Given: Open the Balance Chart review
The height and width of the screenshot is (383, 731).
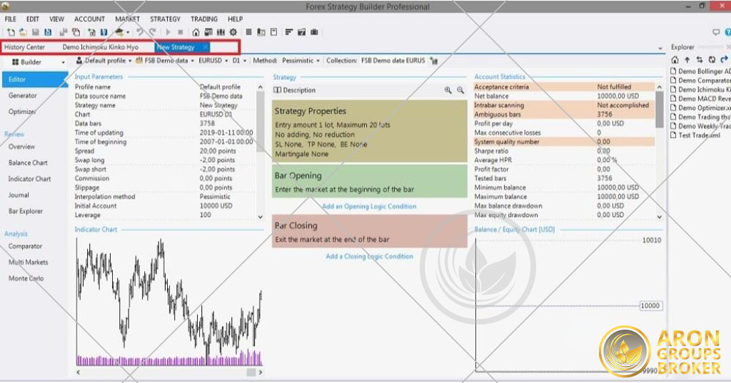Looking at the screenshot, I should tap(28, 163).
